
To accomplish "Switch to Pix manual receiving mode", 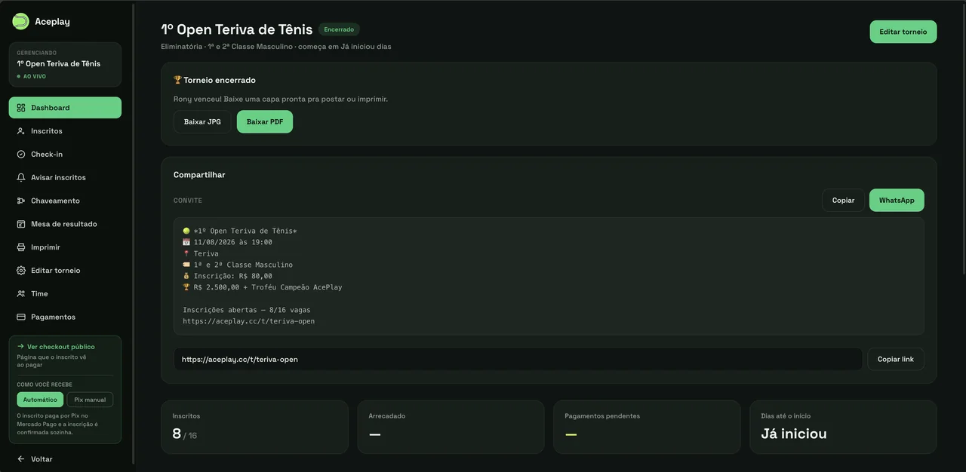I will point(90,400).
